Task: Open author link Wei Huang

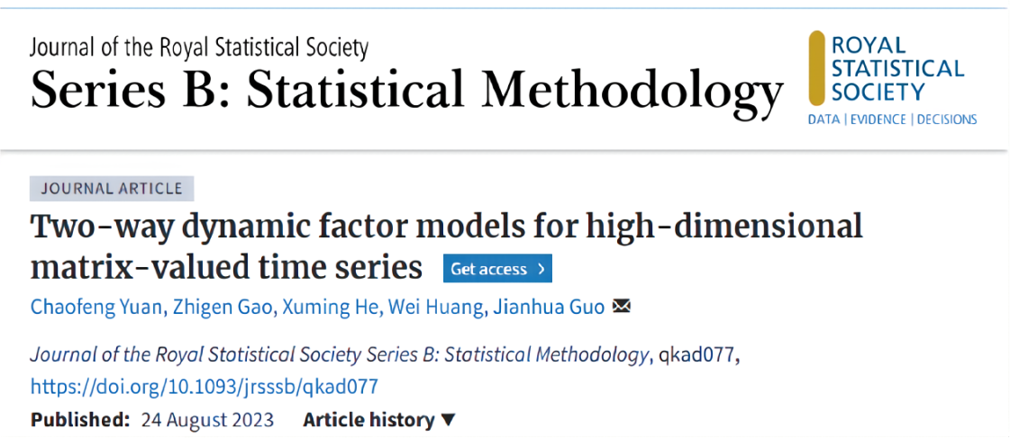Action: point(435,308)
